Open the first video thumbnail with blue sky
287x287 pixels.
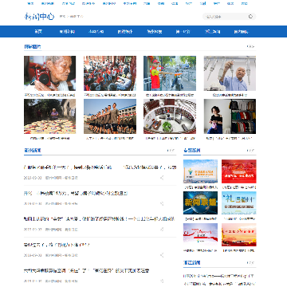click(200, 171)
